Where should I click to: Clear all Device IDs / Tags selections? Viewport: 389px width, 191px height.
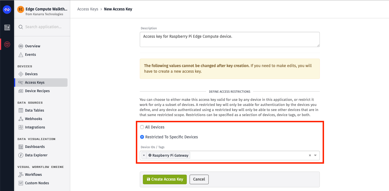point(310,156)
